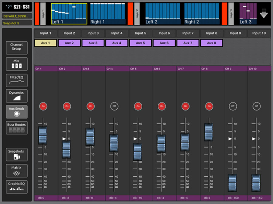
Task: Turn on the CH 4 Off button
Action: pos(114,106)
